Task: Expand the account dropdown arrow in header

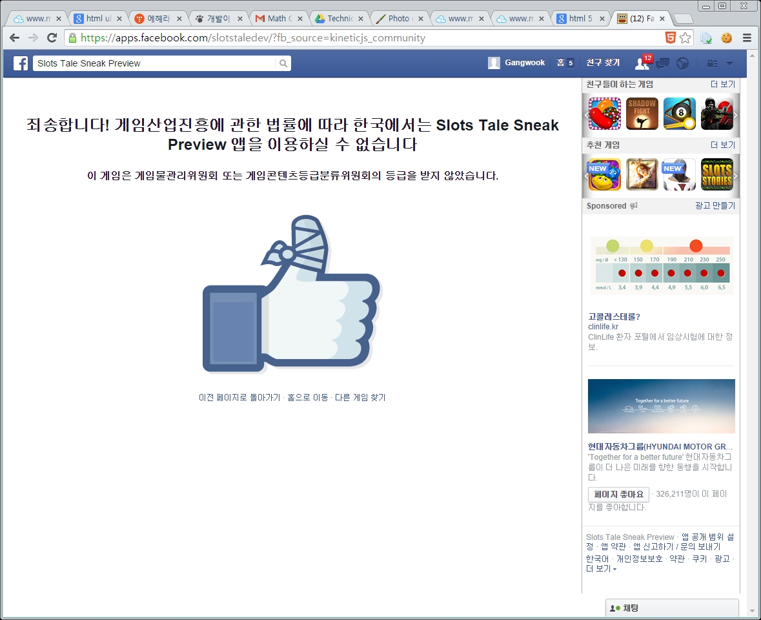Action: click(729, 63)
